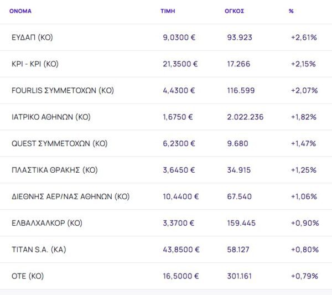Sort by the ΤΙΜΗ column header

click(168, 11)
